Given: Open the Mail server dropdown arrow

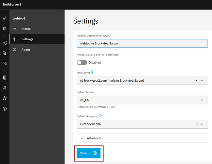Looking at the screenshot, I should click(x=202, y=80).
